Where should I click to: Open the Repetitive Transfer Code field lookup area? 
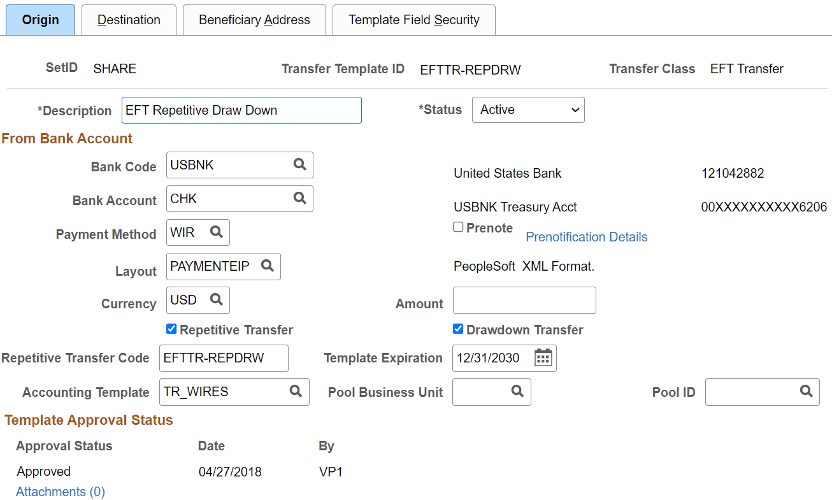coord(223,358)
